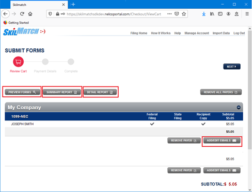Open the DETAIL REPORT button
This screenshot has height=192, width=252.
pyautogui.click(x=100, y=92)
